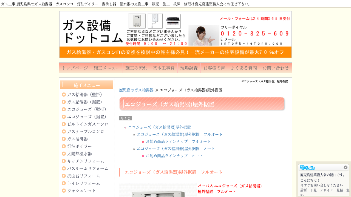Open ビルトインガスコンロ from sidebar
This screenshot has height=197, width=351.
pyautogui.click(x=88, y=124)
